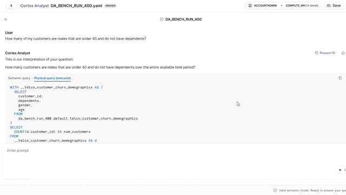This screenshot has width=346, height=195.
Task: Click the valid semantic model checkmark icon
Action: pos(275,190)
